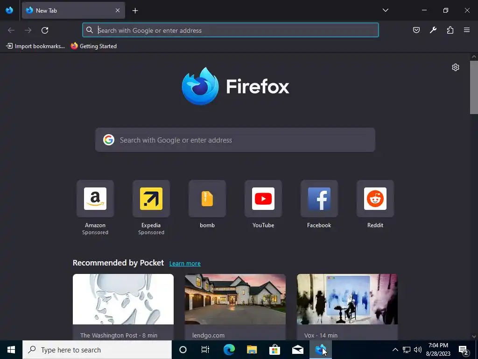This screenshot has height=359, width=478.
Task: Open Microsoft Store from taskbar
Action: 274,350
